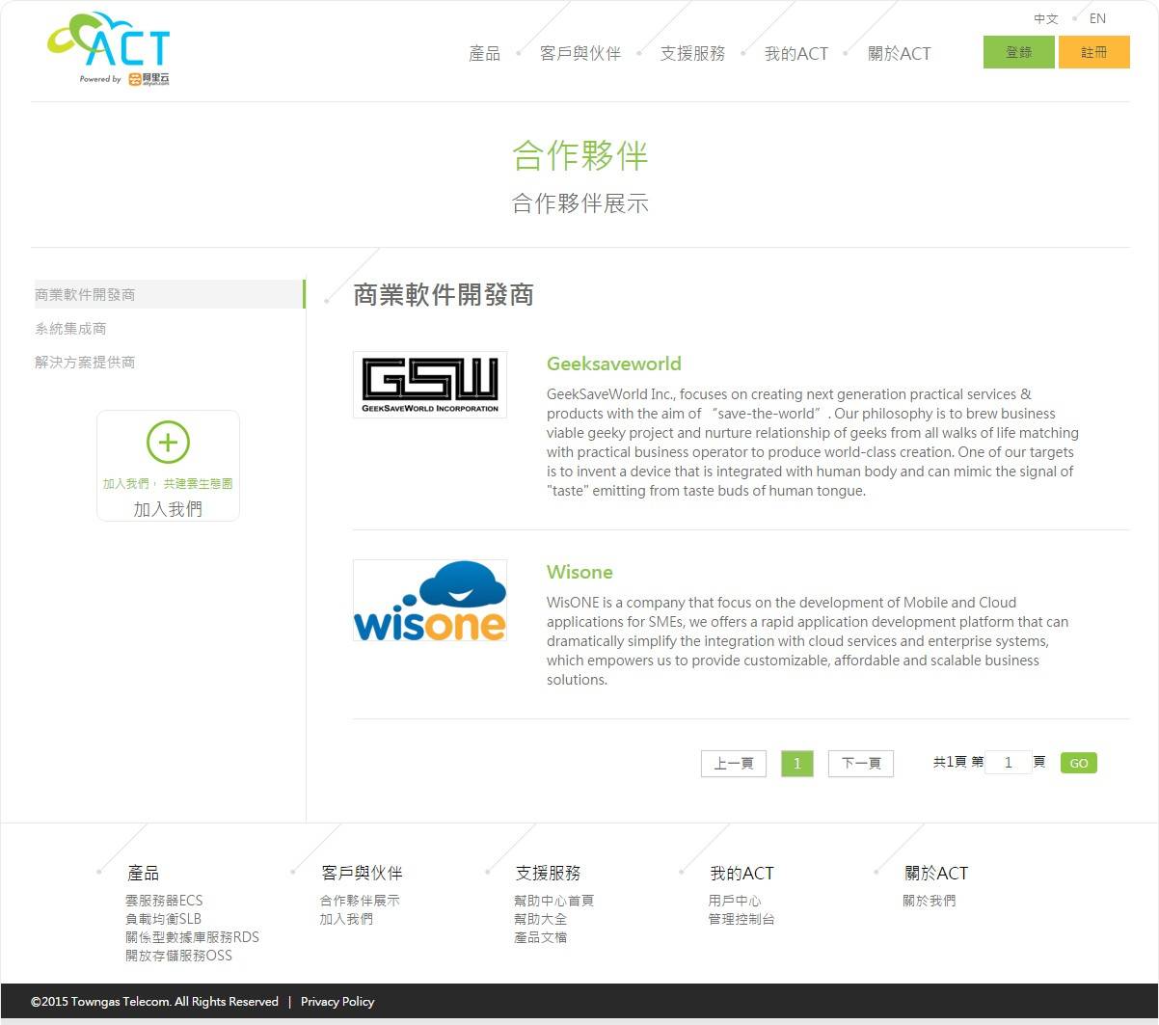Image resolution: width=1159 pixels, height=1025 pixels.
Task: Open the 產品 menu
Action: coord(483,53)
